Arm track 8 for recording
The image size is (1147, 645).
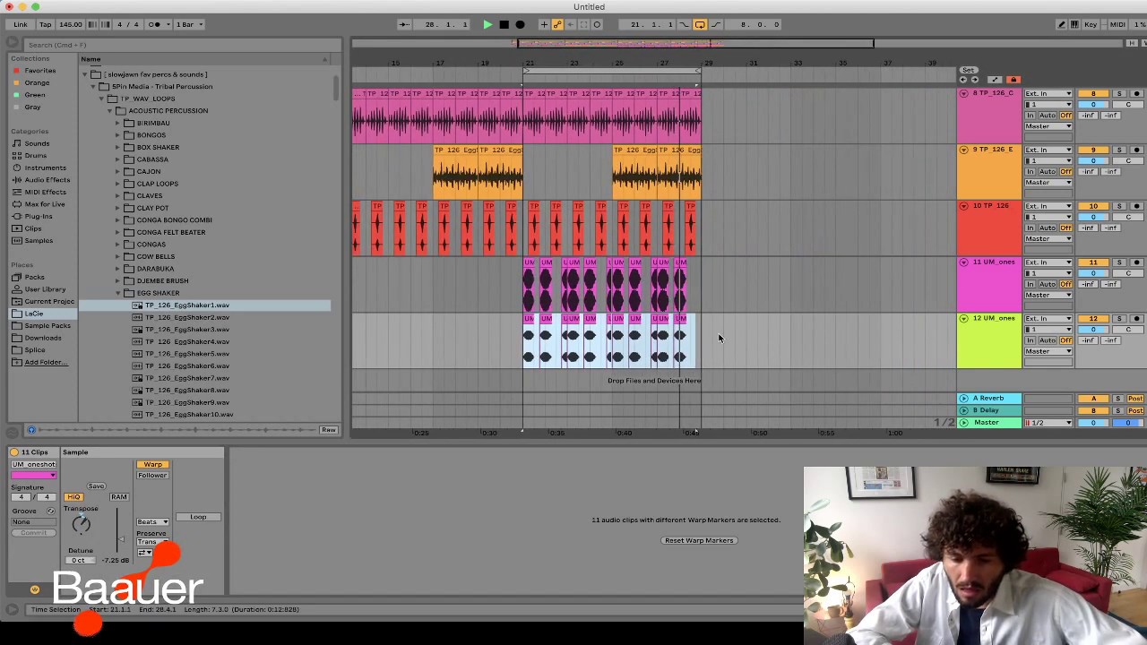click(1136, 94)
